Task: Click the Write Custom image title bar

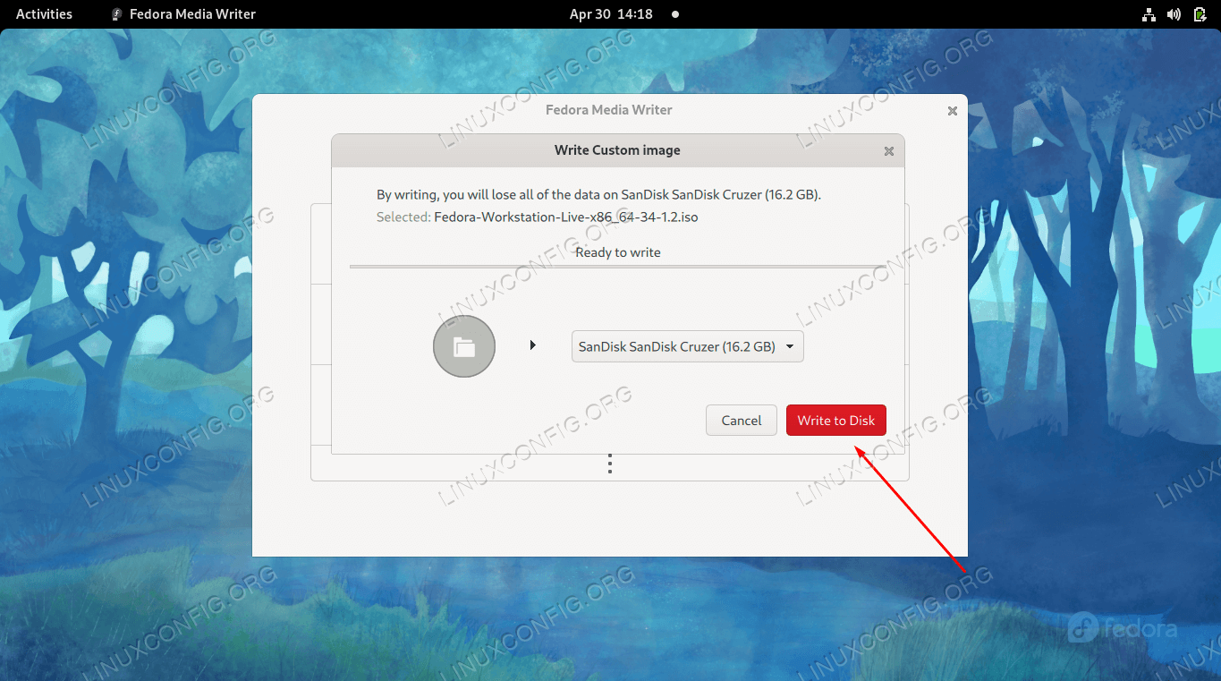Action: point(617,150)
